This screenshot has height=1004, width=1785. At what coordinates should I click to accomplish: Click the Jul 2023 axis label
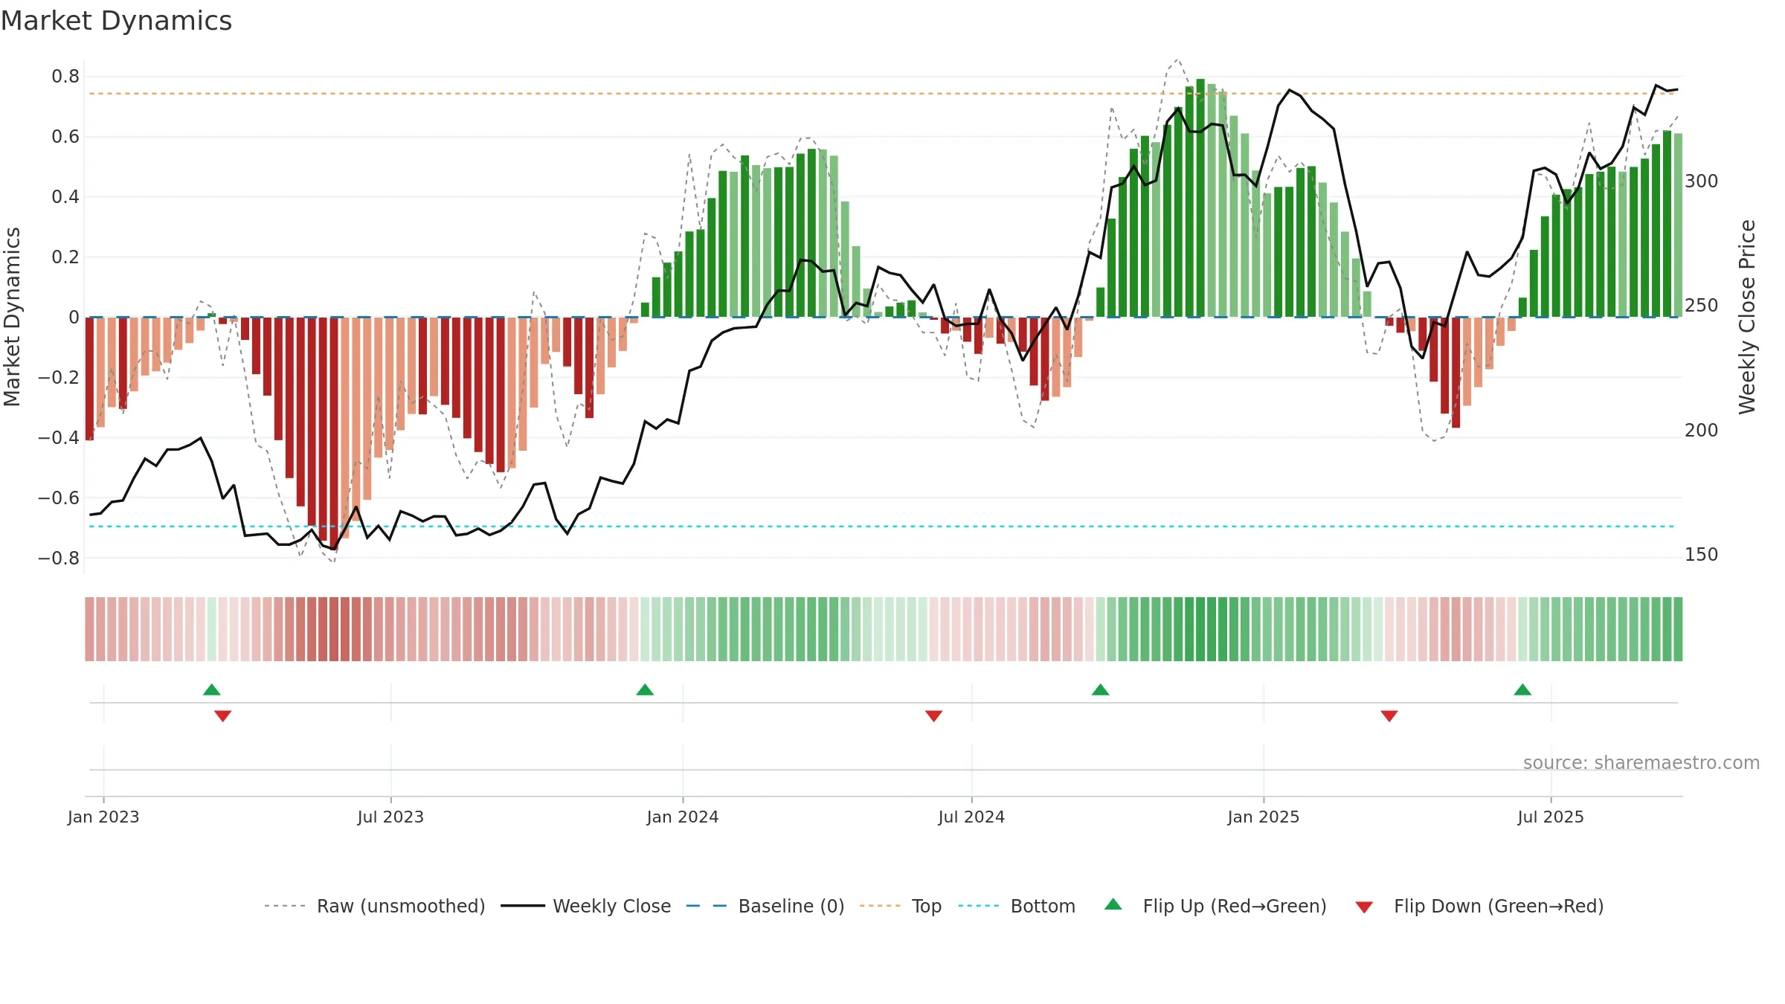click(390, 817)
